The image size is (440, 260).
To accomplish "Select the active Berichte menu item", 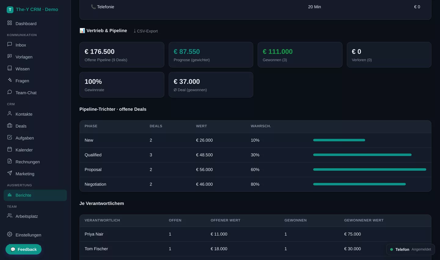I will 35,195.
